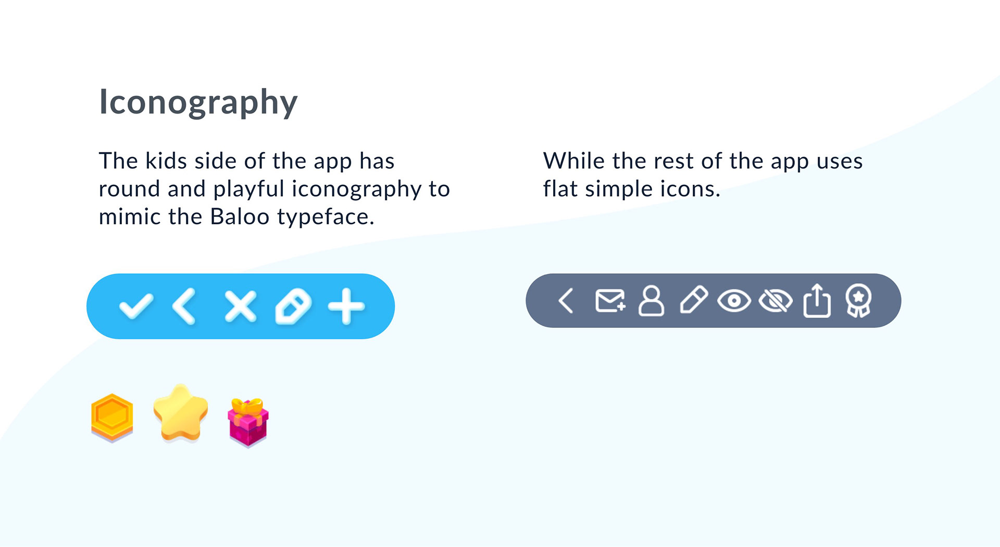Click the flat simple icons description text
The width and height of the screenshot is (1000, 547).
pyautogui.click(x=703, y=175)
